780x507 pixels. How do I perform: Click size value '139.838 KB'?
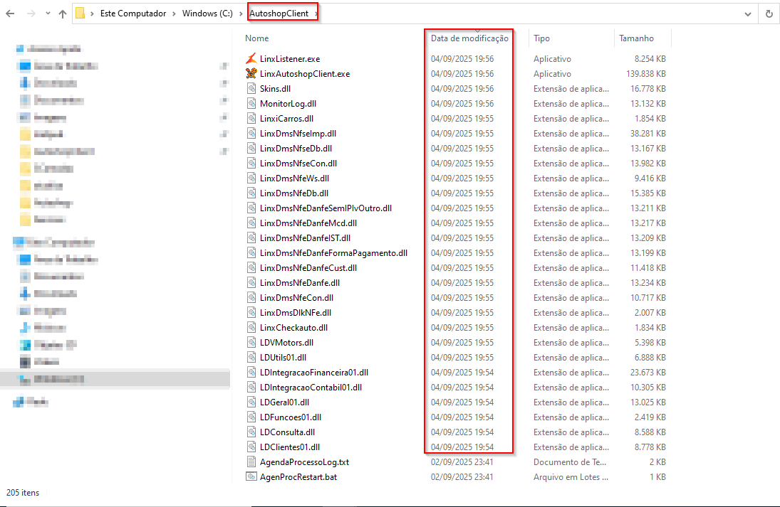click(x=645, y=73)
